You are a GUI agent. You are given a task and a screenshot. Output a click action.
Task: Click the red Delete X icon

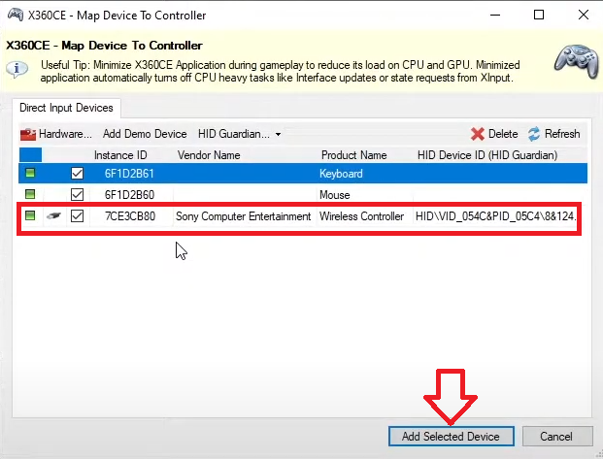(477, 134)
